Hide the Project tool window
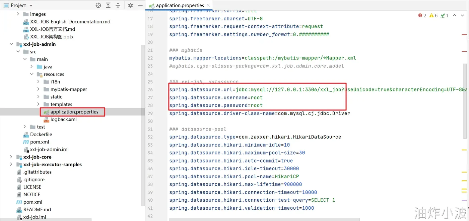This screenshot has height=221, width=469. click(x=140, y=5)
